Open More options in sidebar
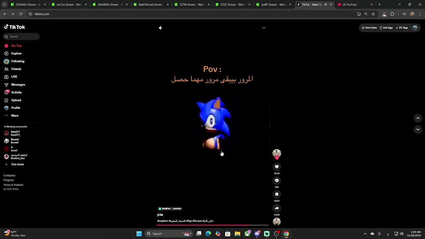 (x=12, y=116)
